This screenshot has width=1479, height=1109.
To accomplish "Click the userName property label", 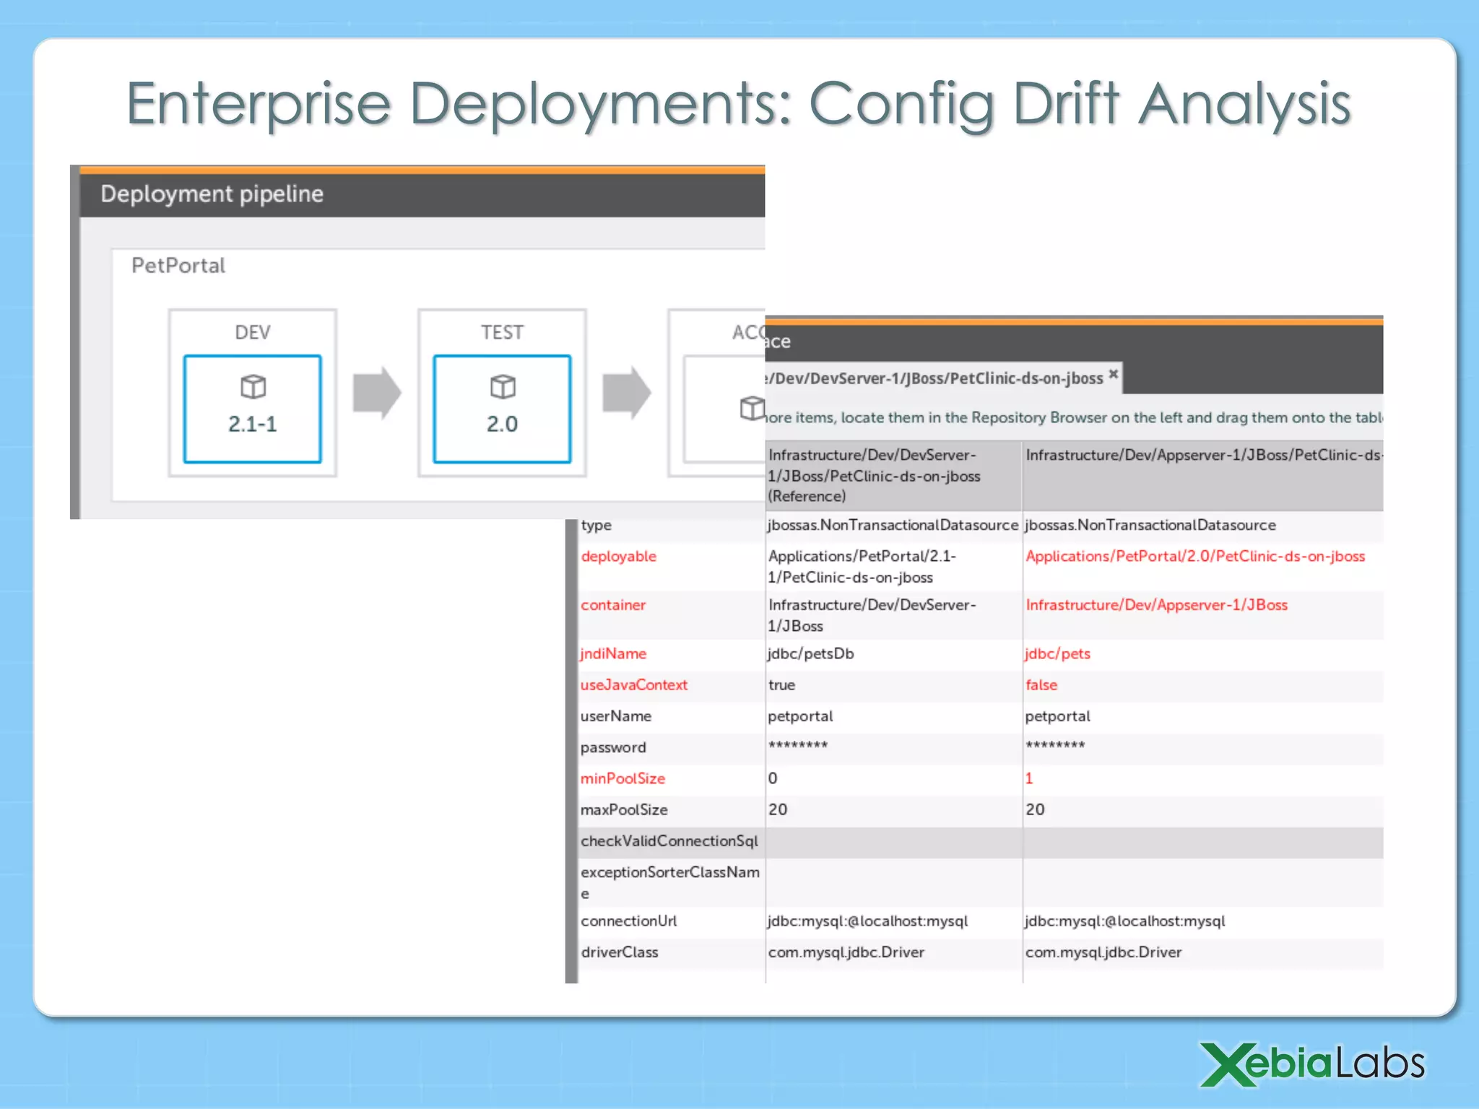I will pyautogui.click(x=616, y=716).
